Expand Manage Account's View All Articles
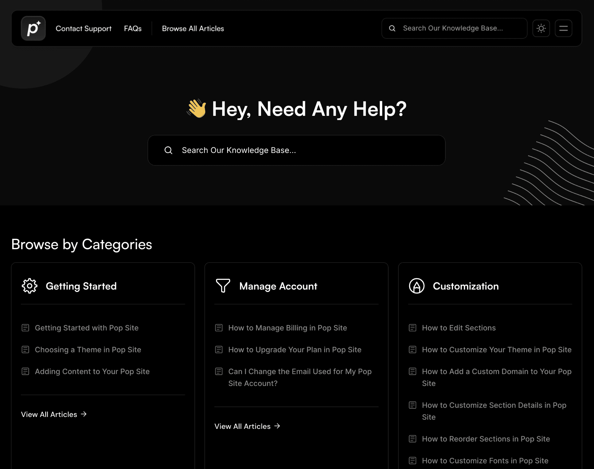The height and width of the screenshot is (469, 594). (x=243, y=426)
